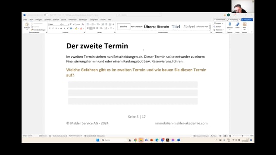Select the Standard style
The width and height of the screenshot is (276, 155).
[124, 27]
